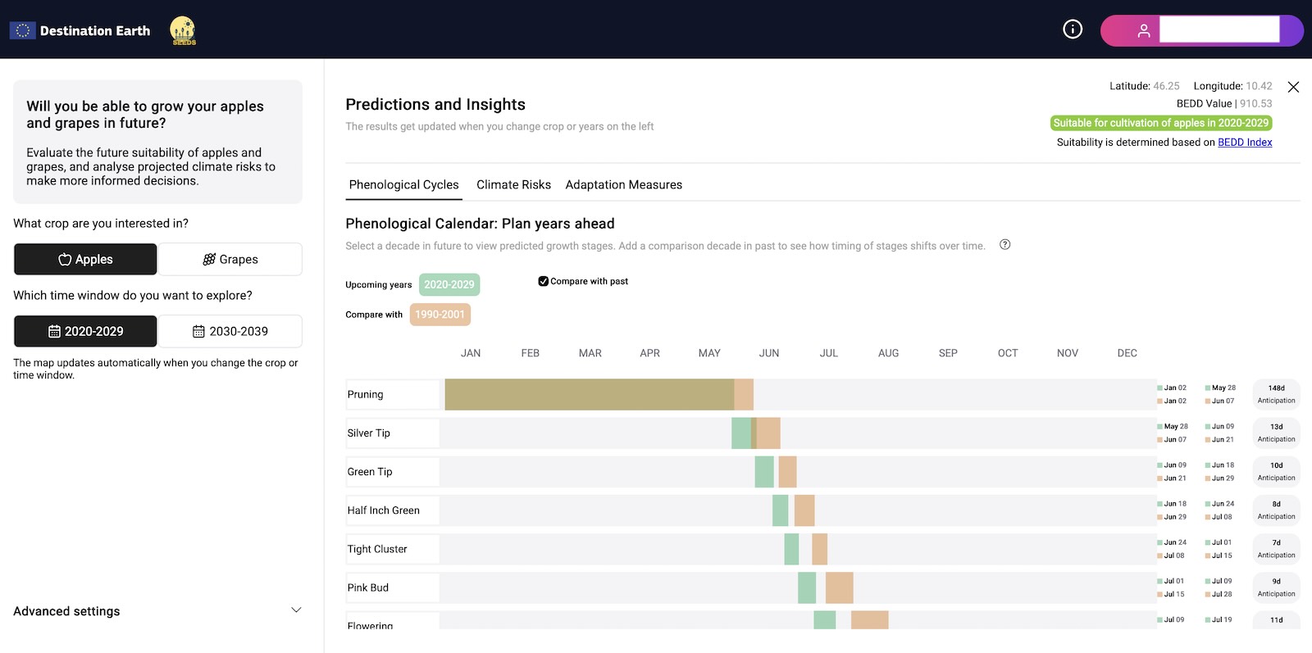Switch to the Phenological Cycles tab
This screenshot has width=1312, height=653.
point(403,184)
